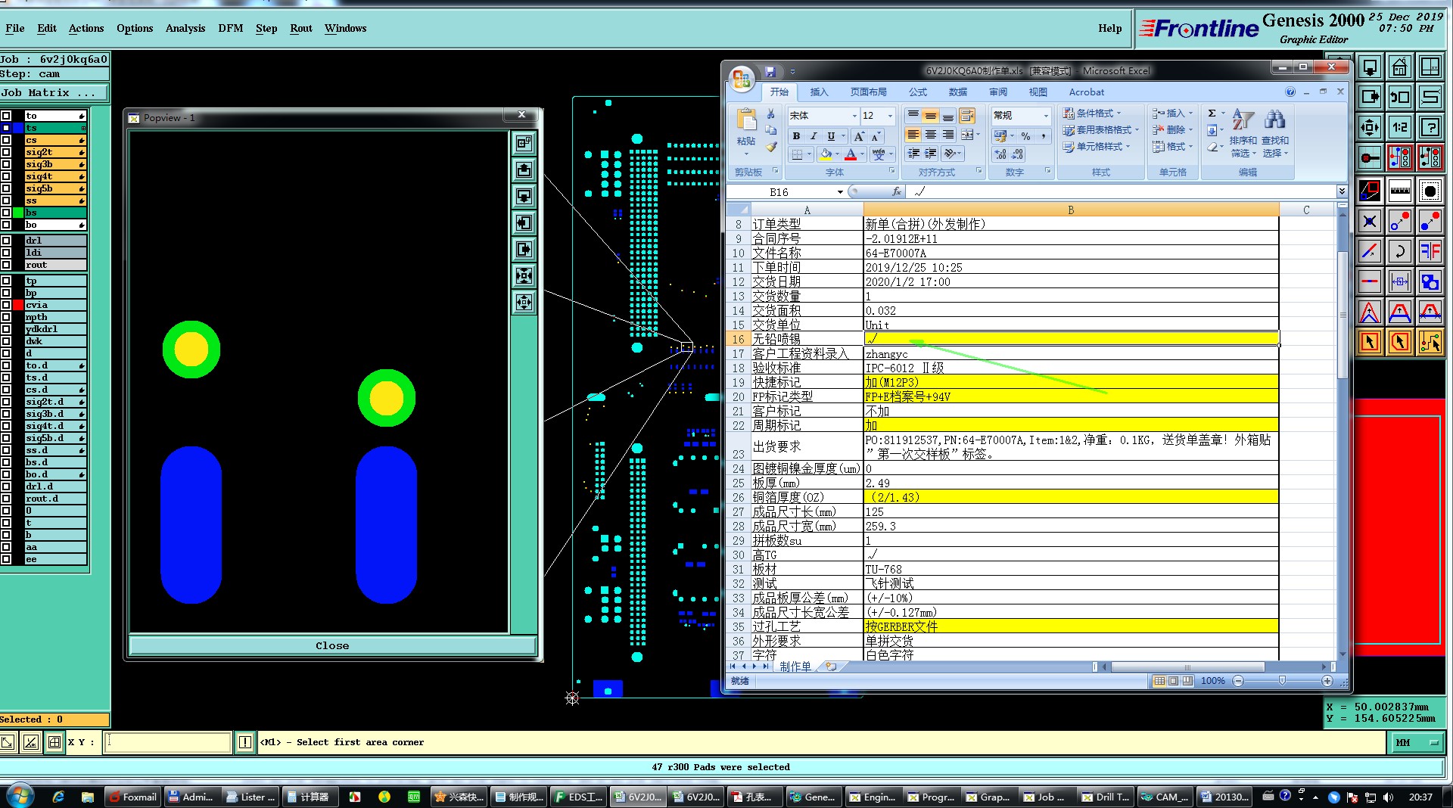The width and height of the screenshot is (1453, 808).
Task: Open the Rout menu
Action: [301, 28]
